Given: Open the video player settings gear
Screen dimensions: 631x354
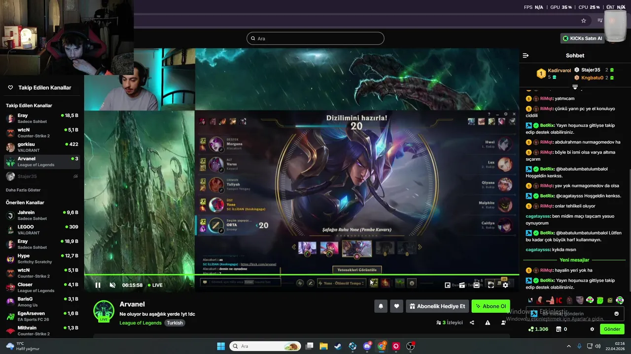Looking at the screenshot, I should pyautogui.click(x=505, y=285).
